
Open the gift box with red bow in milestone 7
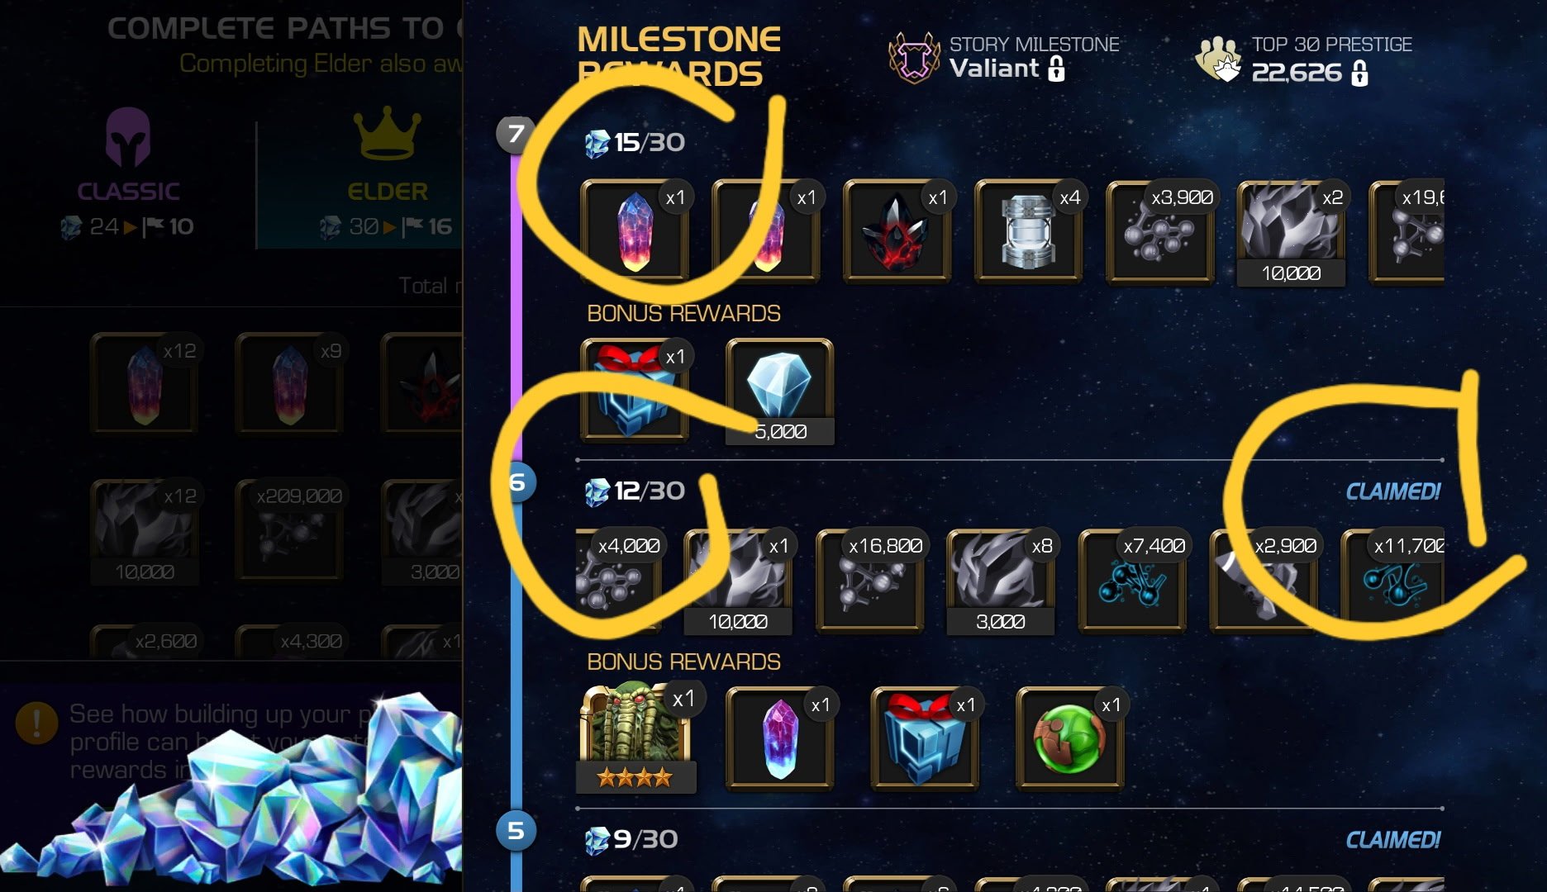(634, 391)
